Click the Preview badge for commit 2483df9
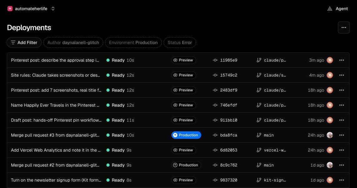The image size is (357, 188). click(184, 90)
